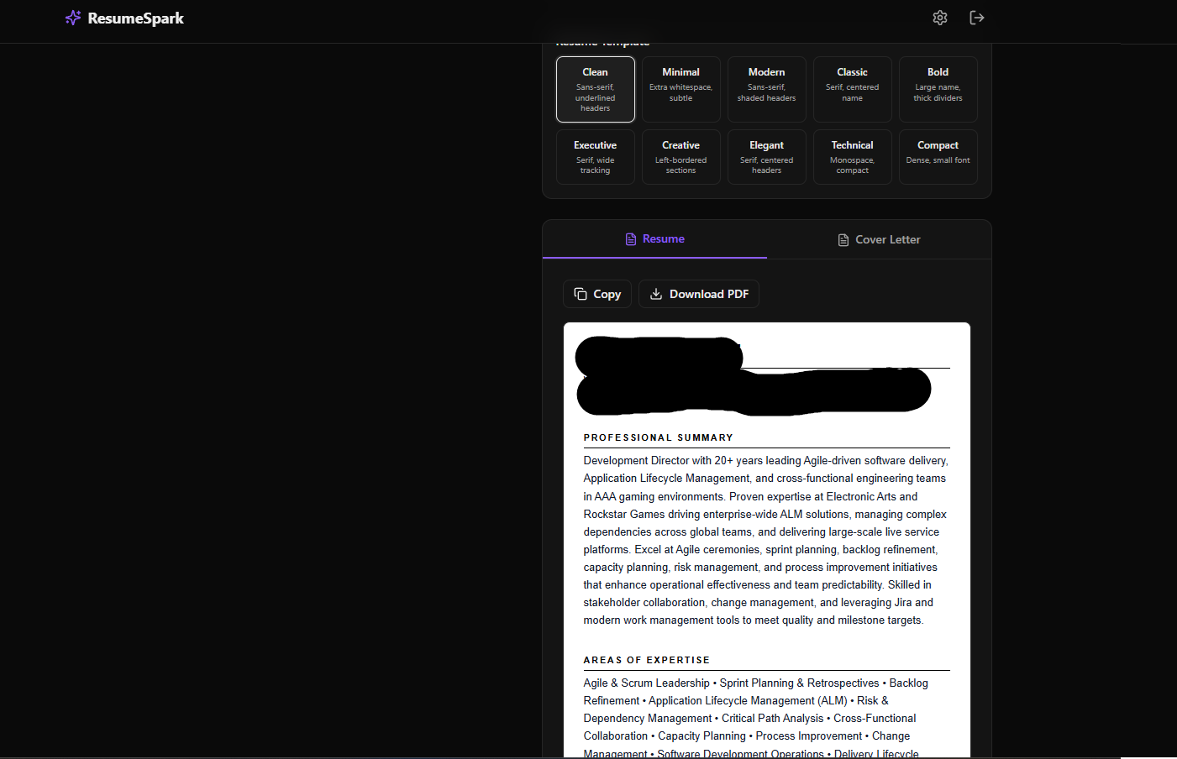Open the settings gear icon
1177x759 pixels.
940,18
